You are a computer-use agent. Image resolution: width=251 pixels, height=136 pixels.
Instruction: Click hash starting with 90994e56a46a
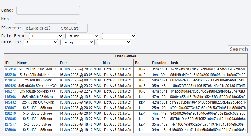[x=208, y=97]
